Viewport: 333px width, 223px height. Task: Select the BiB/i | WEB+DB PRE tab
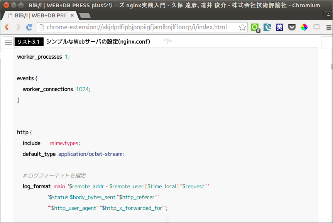[41, 15]
